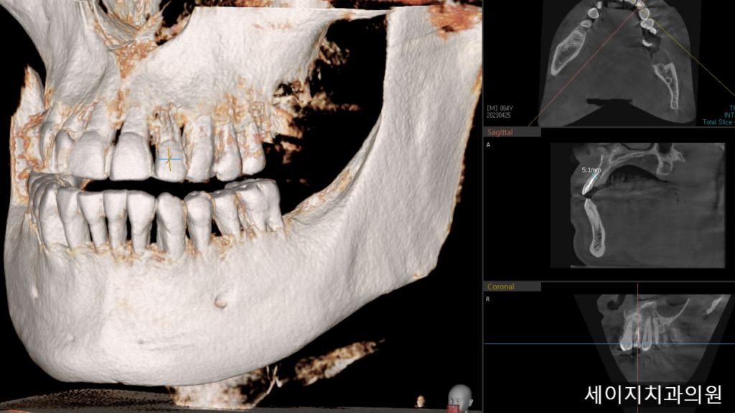
Task: Click the Korean clinic watermark text
Action: (x=652, y=394)
